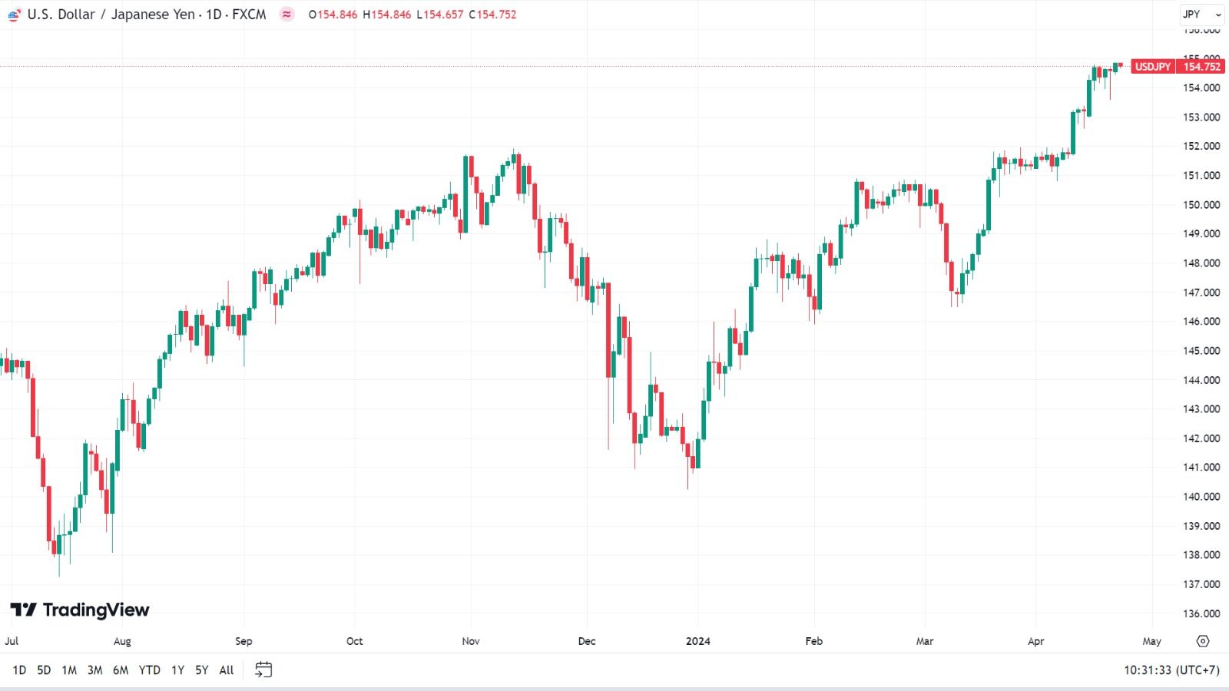
Task: Click the 142.000 price axis label
Action: click(1201, 438)
